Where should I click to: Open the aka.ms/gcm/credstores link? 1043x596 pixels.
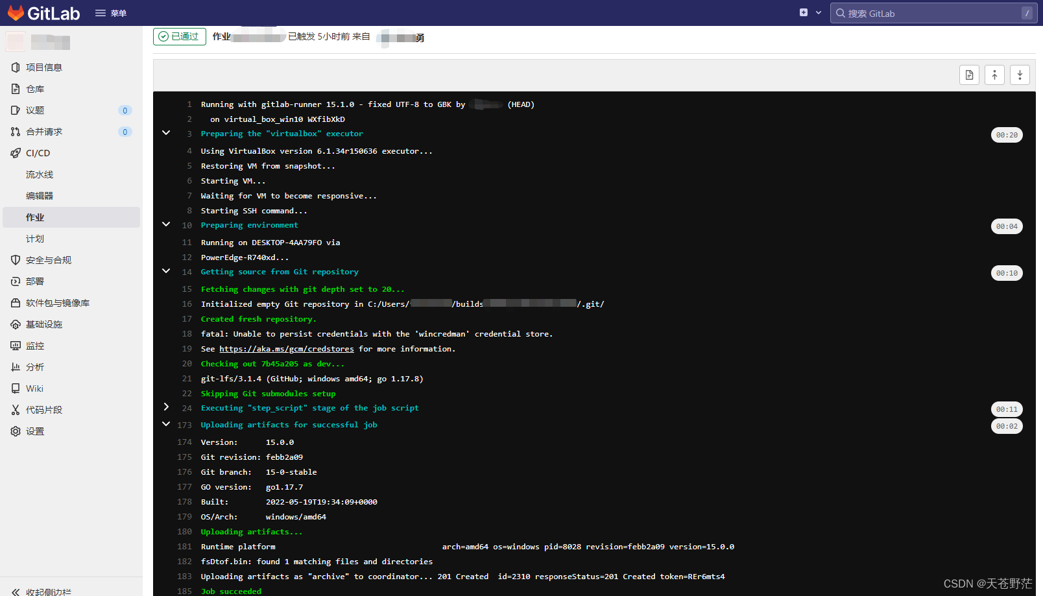[x=286, y=348]
